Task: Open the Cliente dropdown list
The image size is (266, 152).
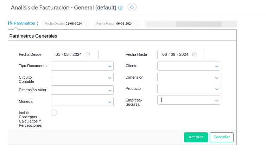Action: [x=216, y=66]
